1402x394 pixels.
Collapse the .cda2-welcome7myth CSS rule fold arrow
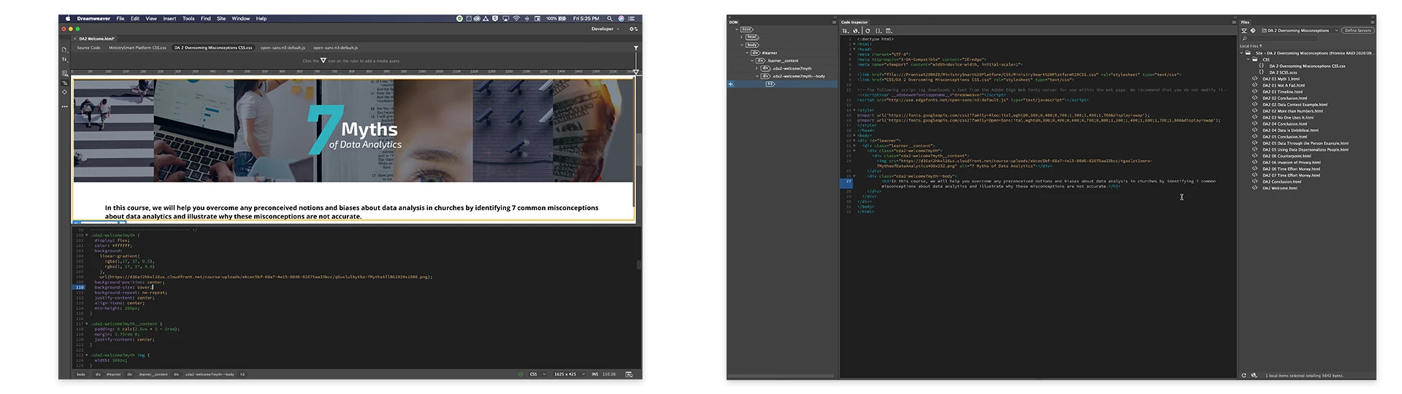click(x=87, y=235)
